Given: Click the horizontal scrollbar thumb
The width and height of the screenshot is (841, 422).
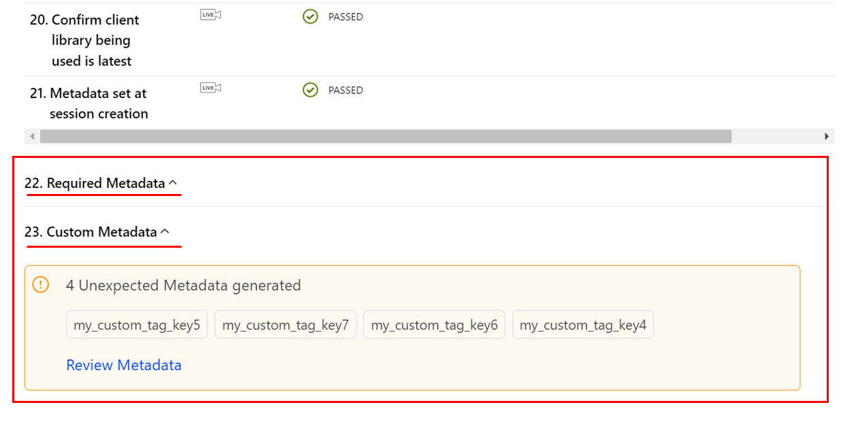Looking at the screenshot, I should point(385,136).
